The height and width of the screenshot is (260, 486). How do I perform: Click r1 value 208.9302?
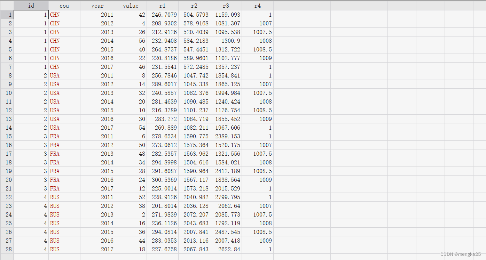click(163, 23)
